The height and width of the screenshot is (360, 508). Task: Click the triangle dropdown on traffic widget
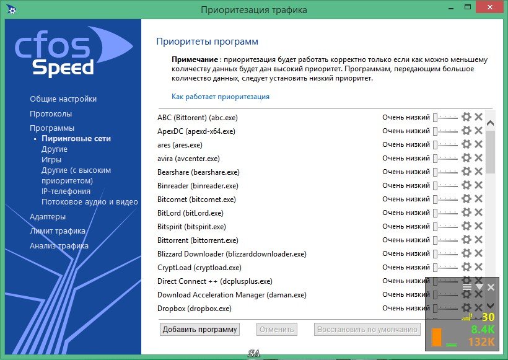[479, 288]
